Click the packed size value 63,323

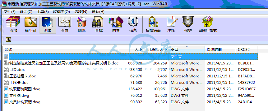point(161,102)
